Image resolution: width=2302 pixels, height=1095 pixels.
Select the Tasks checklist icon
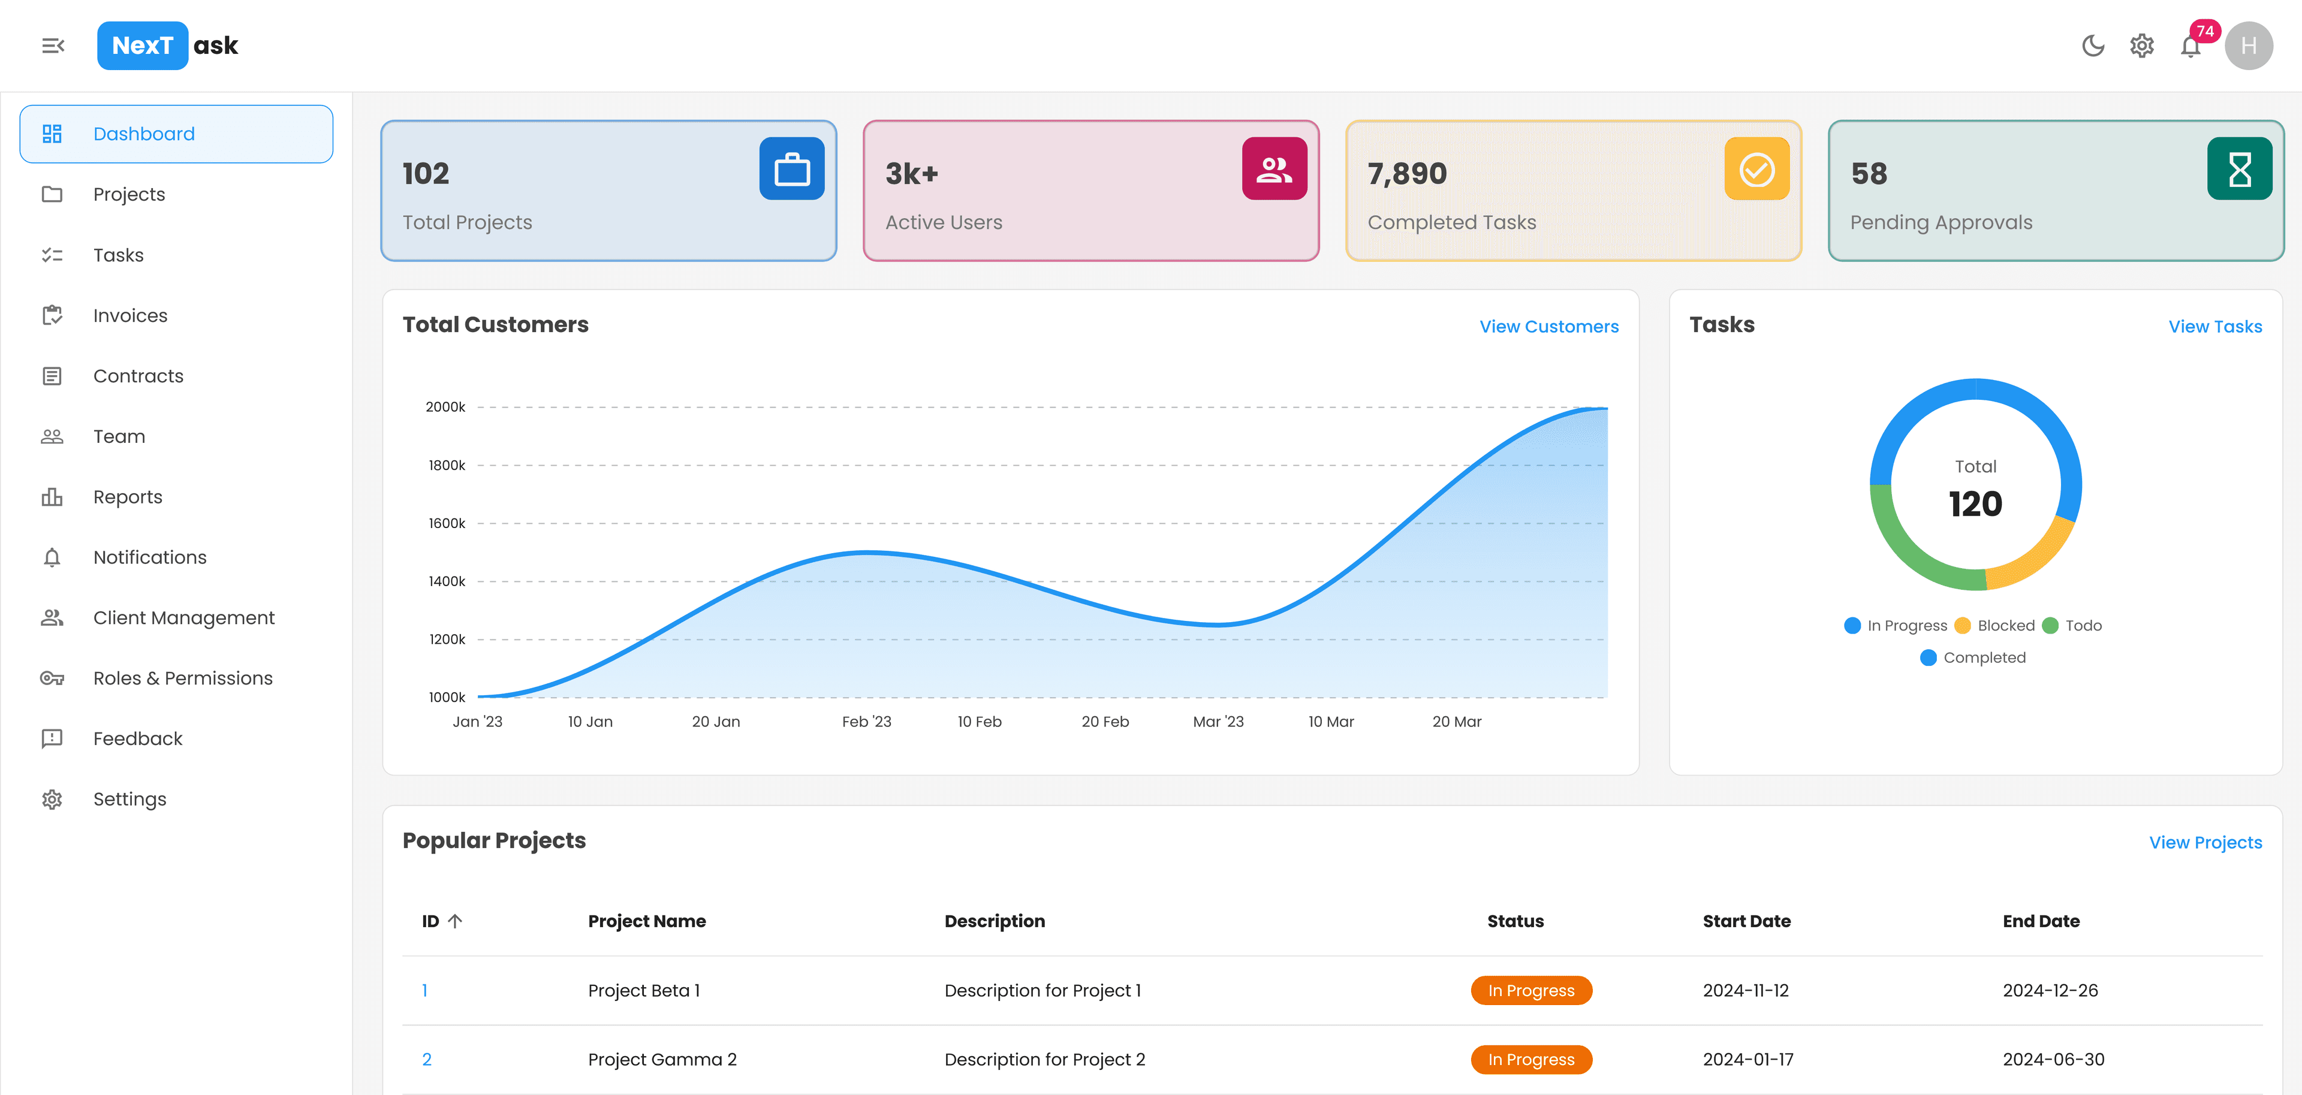[x=52, y=255]
